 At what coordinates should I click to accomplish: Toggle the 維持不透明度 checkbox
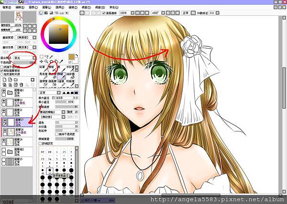click(56, 134)
